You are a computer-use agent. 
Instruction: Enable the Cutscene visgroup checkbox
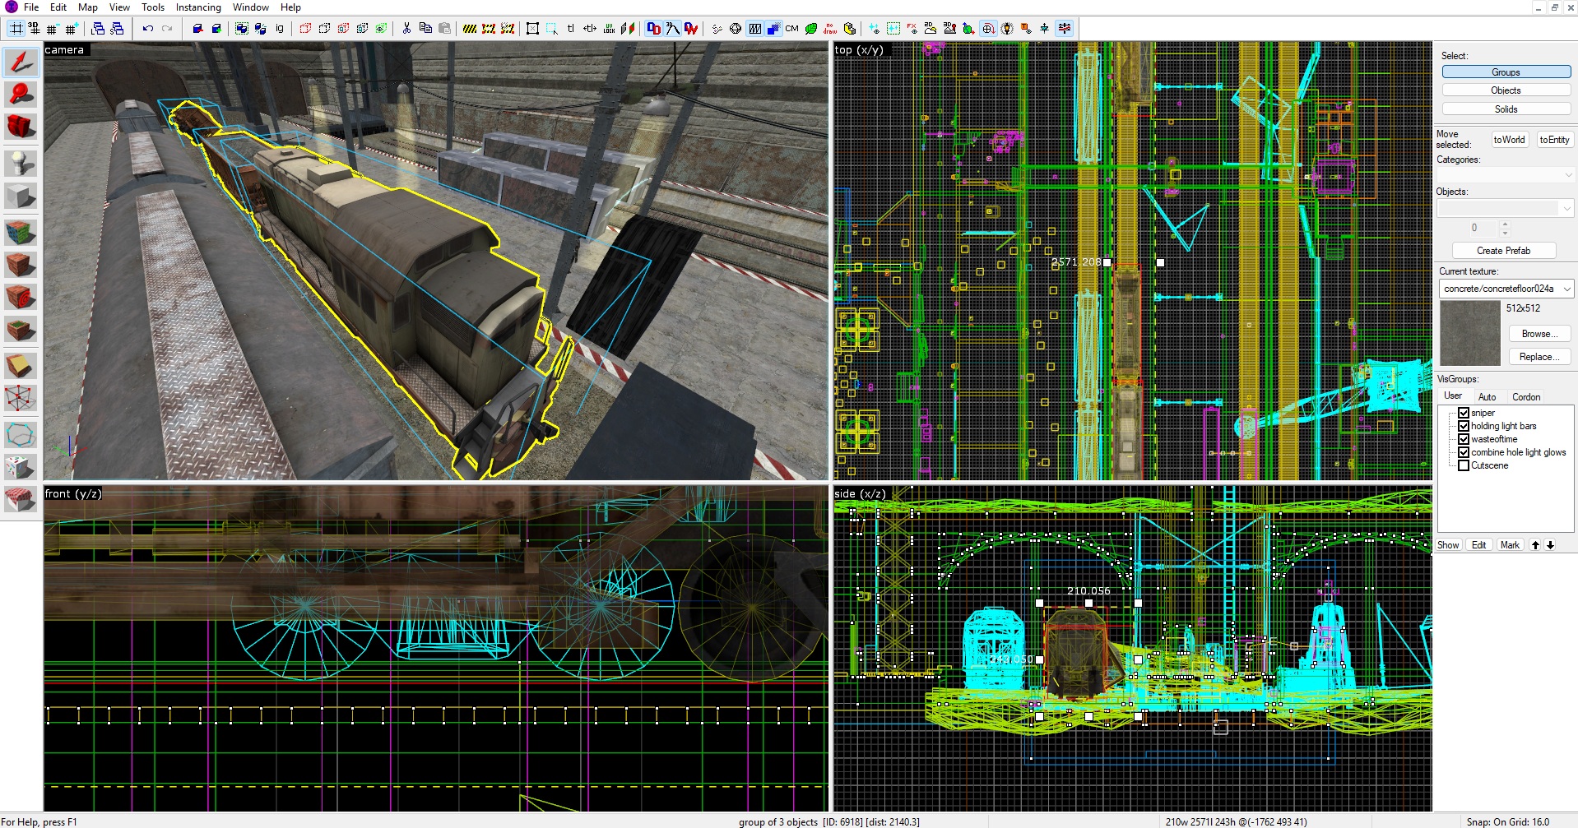point(1464,465)
